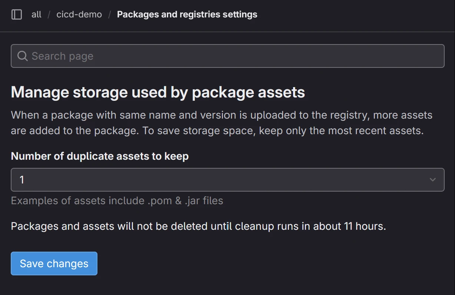455x295 pixels.
Task: Toggle the sidebar panel icon
Action: tap(17, 14)
